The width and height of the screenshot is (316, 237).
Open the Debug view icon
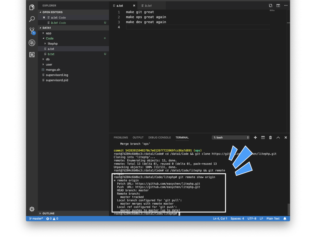[32, 43]
